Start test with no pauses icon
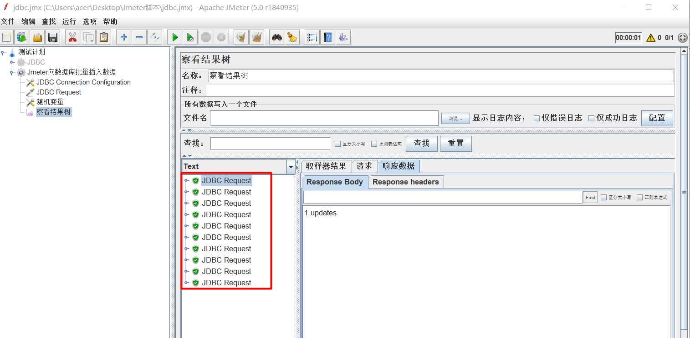Screen dimensions: 690x338 190,37
